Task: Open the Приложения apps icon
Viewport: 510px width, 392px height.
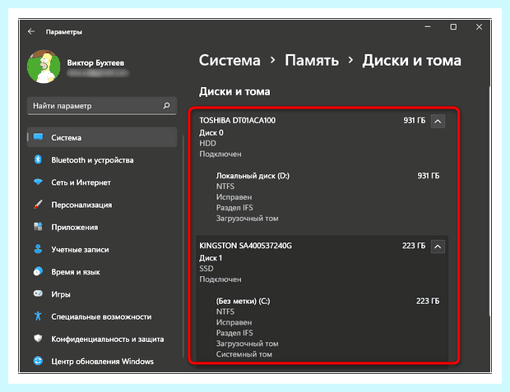Action: pos(38,227)
